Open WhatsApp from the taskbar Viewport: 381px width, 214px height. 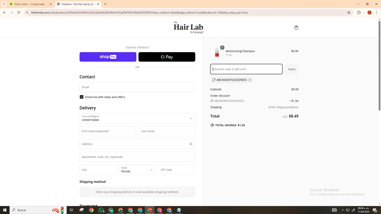pos(101,210)
